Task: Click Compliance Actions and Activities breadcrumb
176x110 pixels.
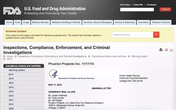Action: point(109,56)
